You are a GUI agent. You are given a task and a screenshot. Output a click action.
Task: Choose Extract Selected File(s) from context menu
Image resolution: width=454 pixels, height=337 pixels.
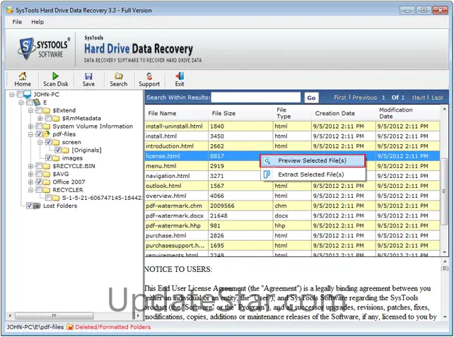click(x=313, y=175)
